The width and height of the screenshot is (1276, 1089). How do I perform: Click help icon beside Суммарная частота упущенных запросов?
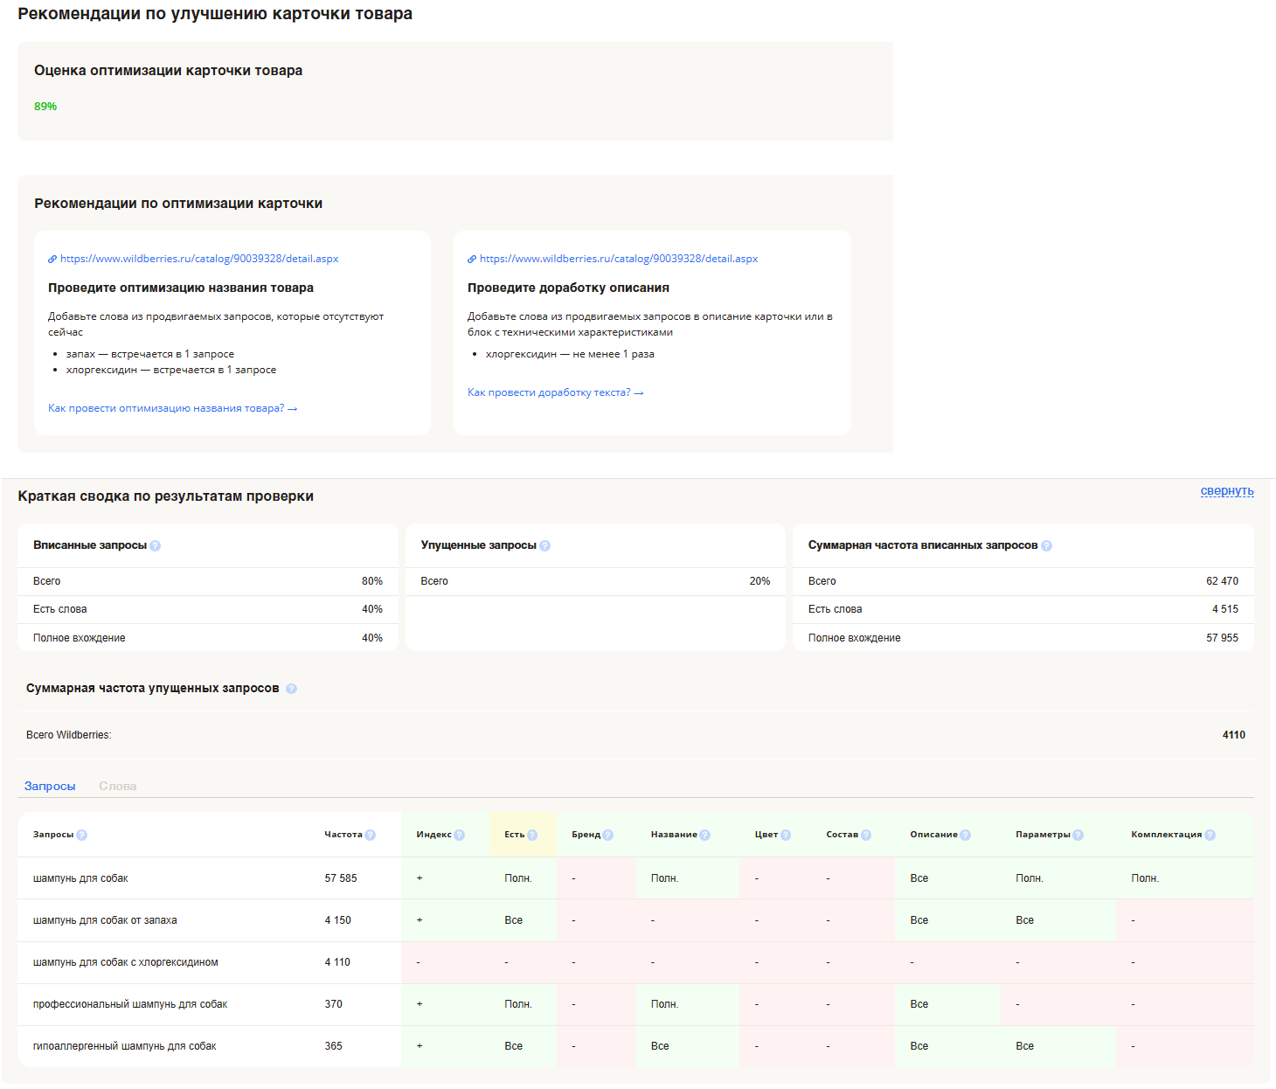coord(292,689)
